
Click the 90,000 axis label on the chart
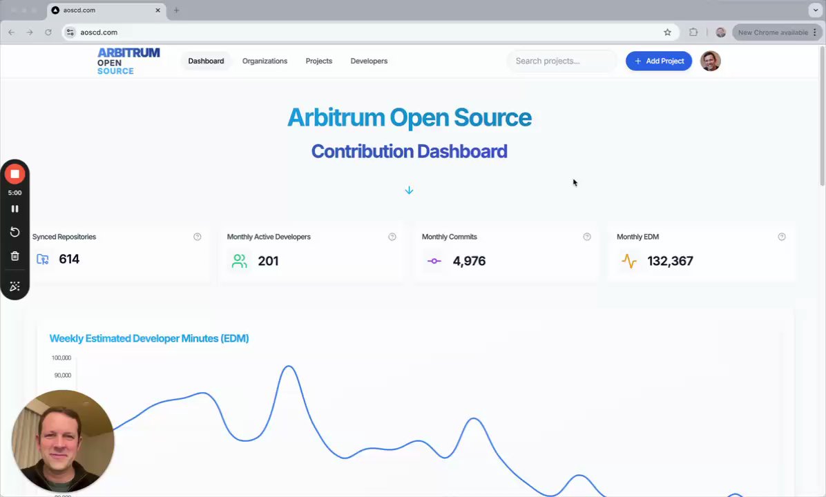click(x=63, y=376)
